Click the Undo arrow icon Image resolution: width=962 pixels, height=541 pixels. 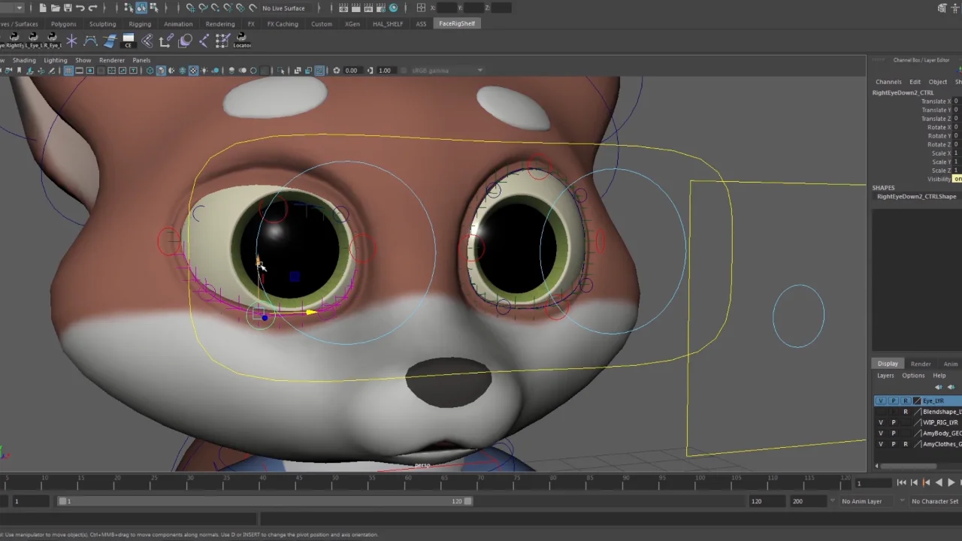pos(80,8)
